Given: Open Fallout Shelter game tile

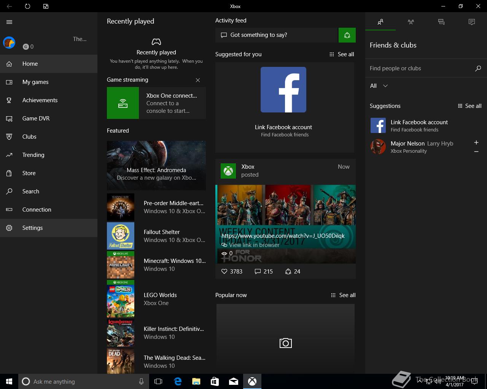Looking at the screenshot, I should click(x=156, y=236).
